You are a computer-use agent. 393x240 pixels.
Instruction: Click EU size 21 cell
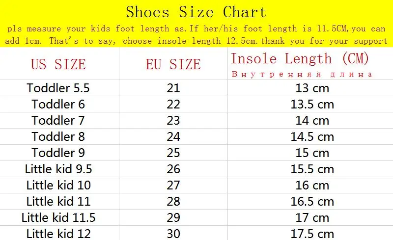pyautogui.click(x=173, y=88)
